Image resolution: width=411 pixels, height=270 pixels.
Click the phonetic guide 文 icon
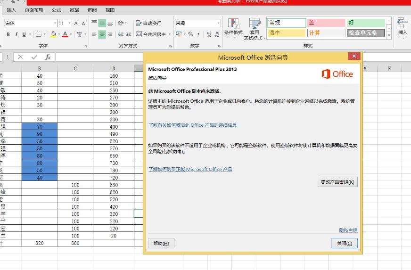tap(80, 34)
